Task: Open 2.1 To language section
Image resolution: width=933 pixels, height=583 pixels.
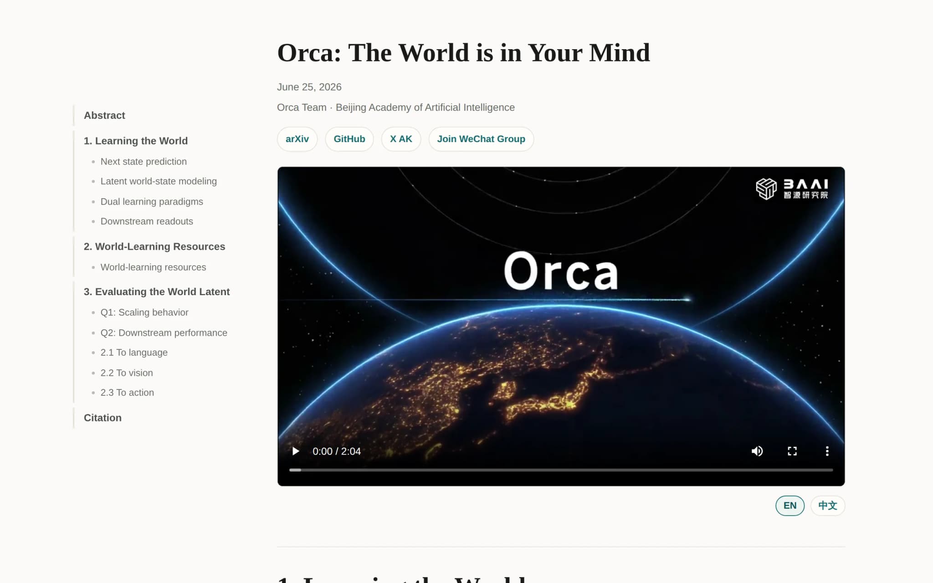Action: 134,352
